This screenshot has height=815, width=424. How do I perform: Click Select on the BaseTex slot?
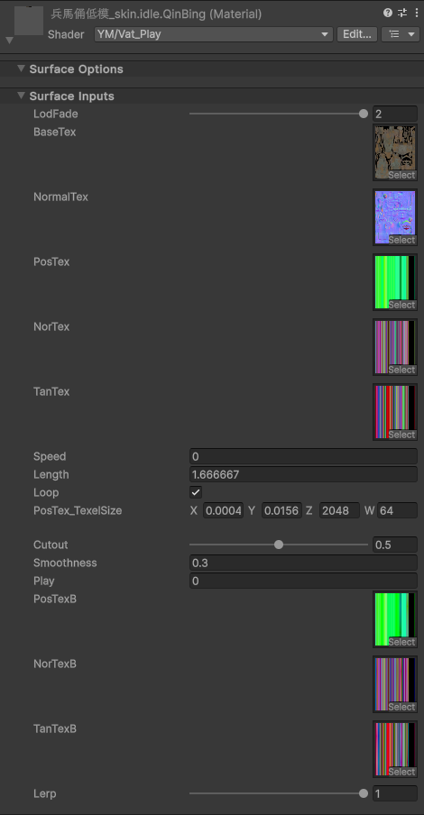(401, 175)
